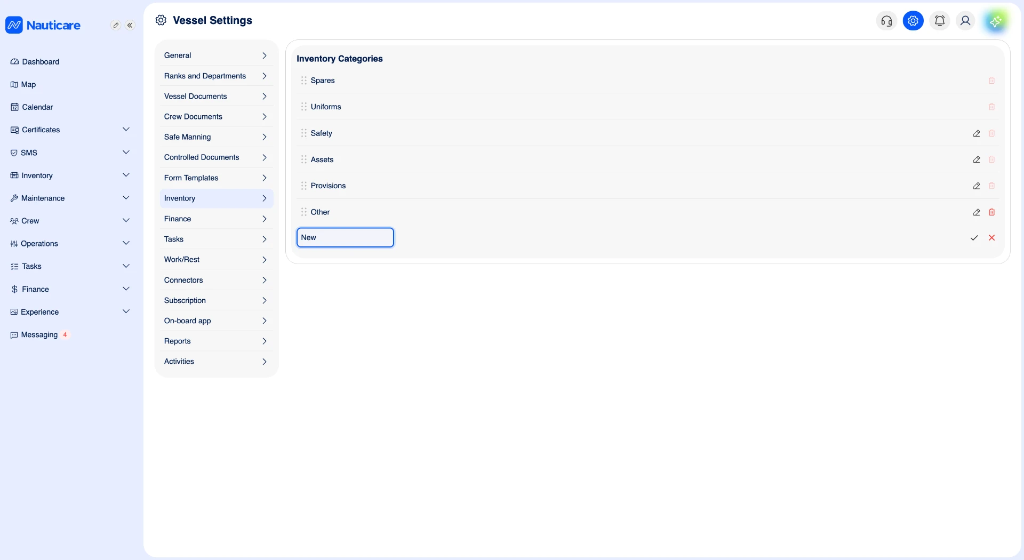The width and height of the screenshot is (1024, 560).
Task: Open the Map page
Action: [x=23, y=84]
